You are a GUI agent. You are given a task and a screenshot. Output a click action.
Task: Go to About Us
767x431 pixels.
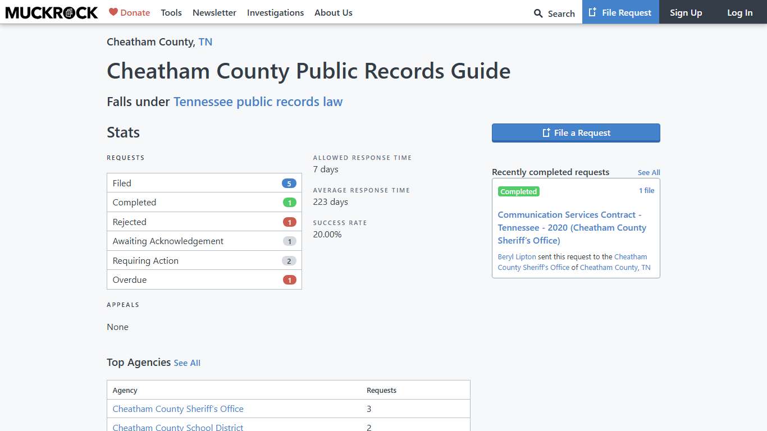click(x=334, y=12)
